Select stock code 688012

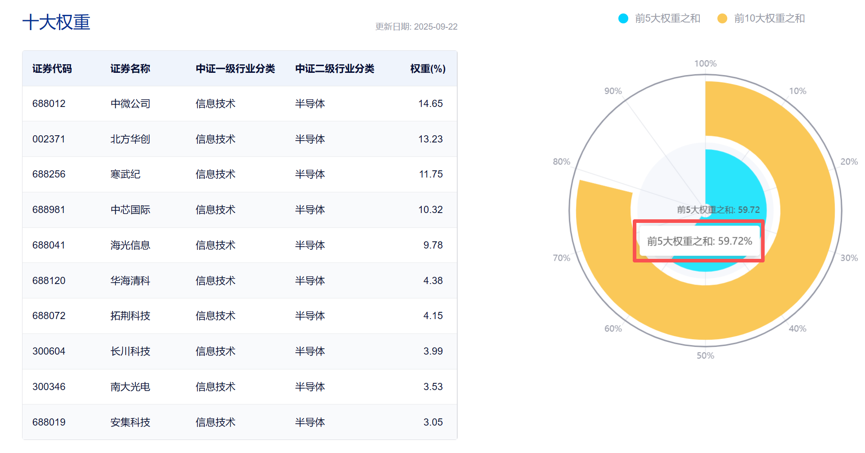49,104
